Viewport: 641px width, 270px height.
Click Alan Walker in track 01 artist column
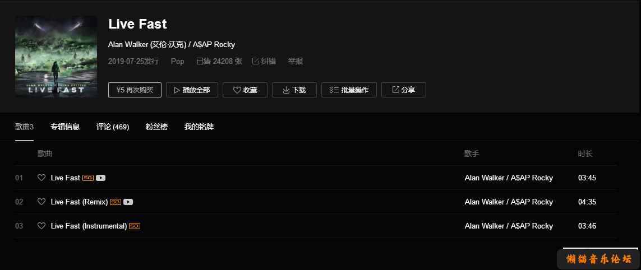click(x=485, y=178)
